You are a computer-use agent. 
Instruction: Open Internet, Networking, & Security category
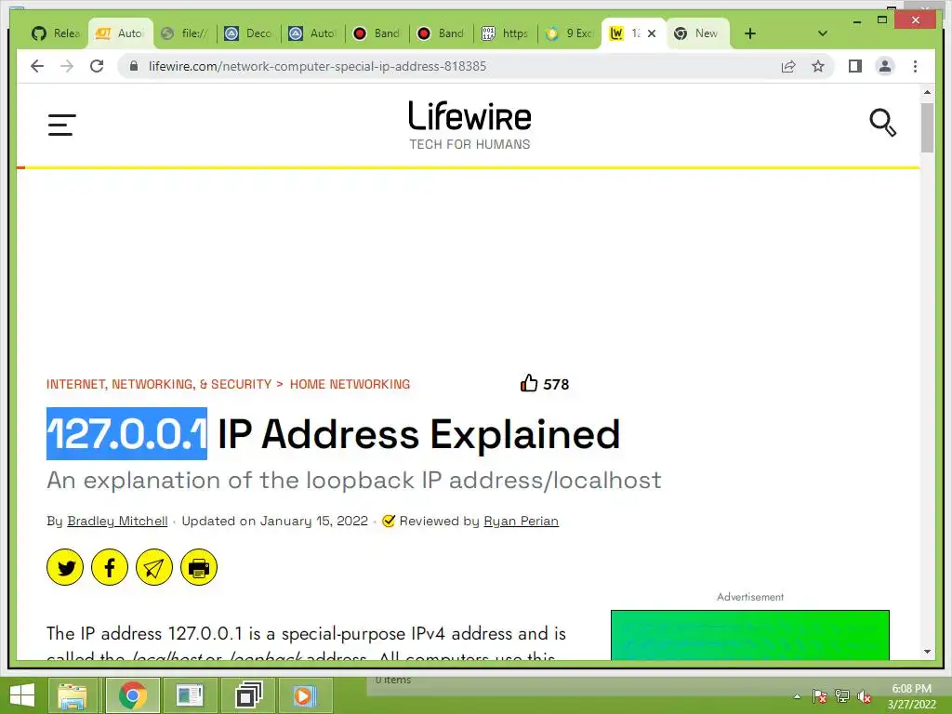(159, 384)
